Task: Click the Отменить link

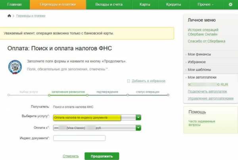Action: tap(71, 156)
